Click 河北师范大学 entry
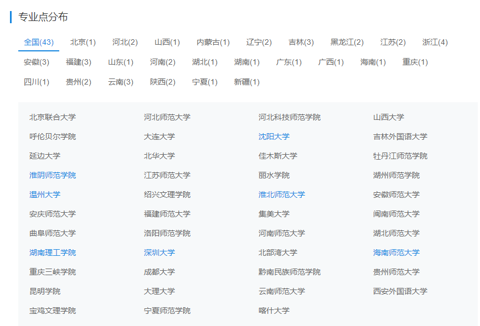 pyautogui.click(x=167, y=117)
